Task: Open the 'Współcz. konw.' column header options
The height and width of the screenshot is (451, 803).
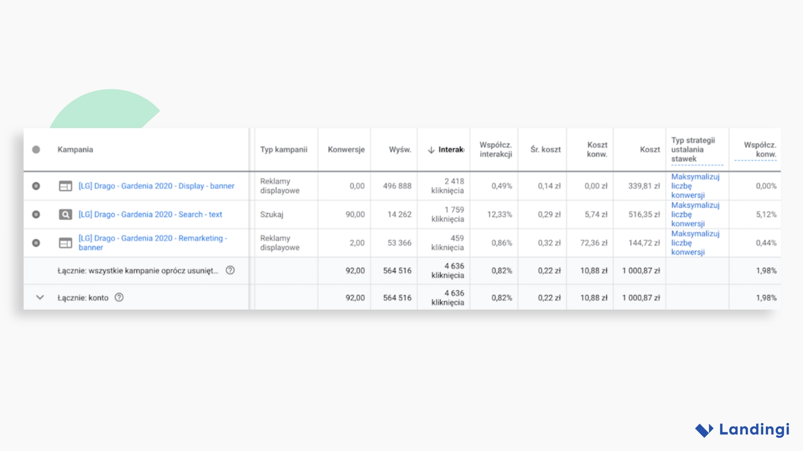Action: click(x=760, y=149)
